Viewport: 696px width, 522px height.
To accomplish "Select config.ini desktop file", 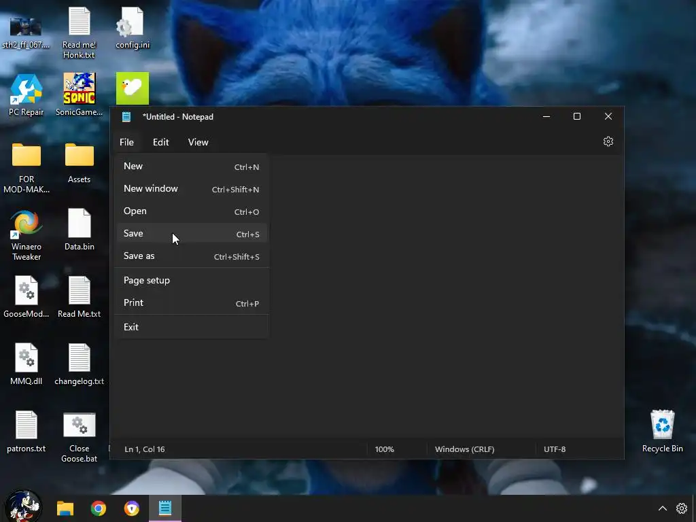I will click(133, 28).
